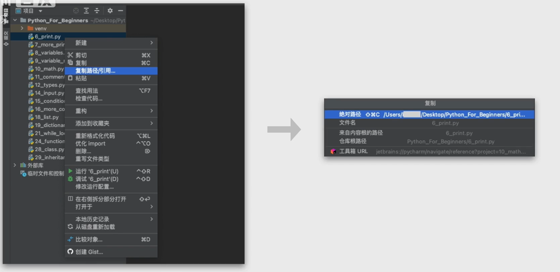Open the 新建 submenu

tap(111, 43)
